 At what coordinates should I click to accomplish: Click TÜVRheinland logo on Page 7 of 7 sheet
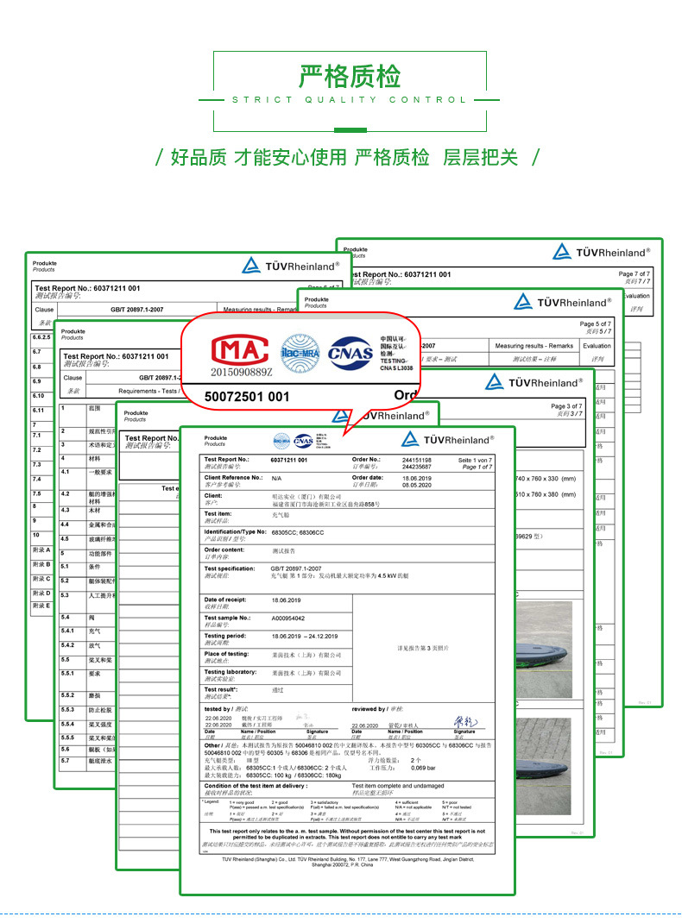click(602, 252)
